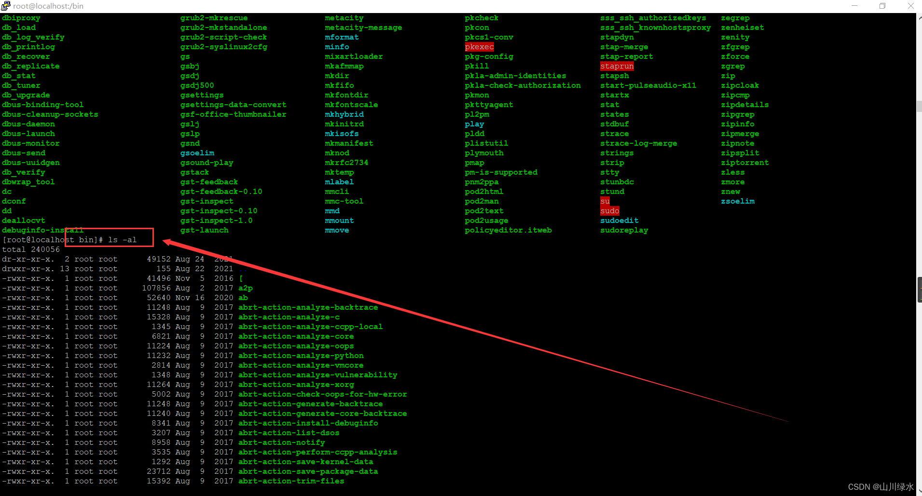
Task: Click 'zsoelim' in the listing
Action: tap(738, 201)
